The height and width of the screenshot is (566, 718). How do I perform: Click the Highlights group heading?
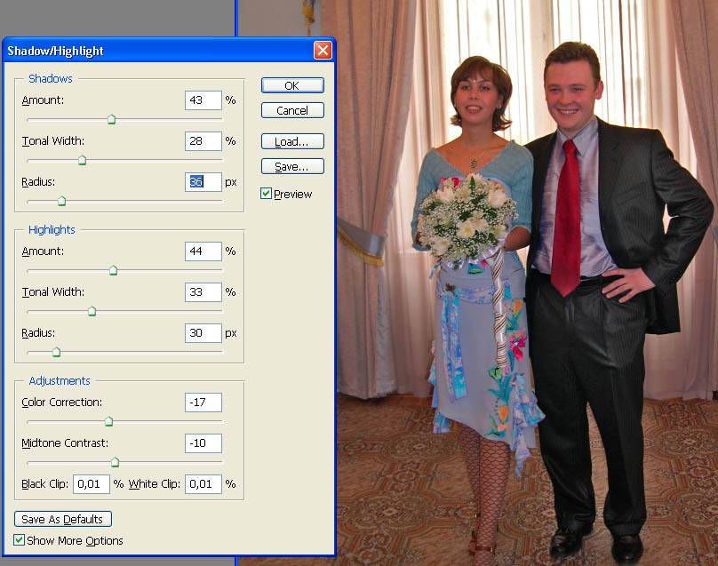tap(52, 230)
